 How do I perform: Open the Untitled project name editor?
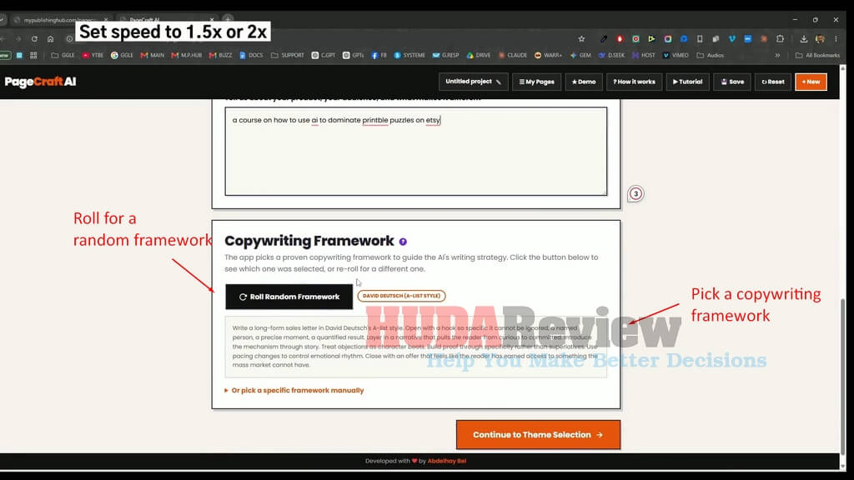pyautogui.click(x=474, y=82)
